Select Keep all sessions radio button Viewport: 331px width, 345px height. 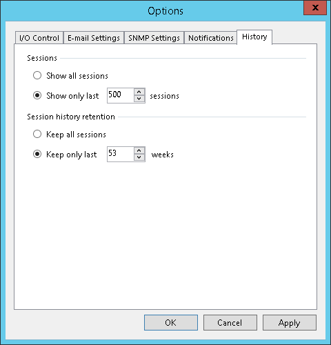click(x=37, y=134)
